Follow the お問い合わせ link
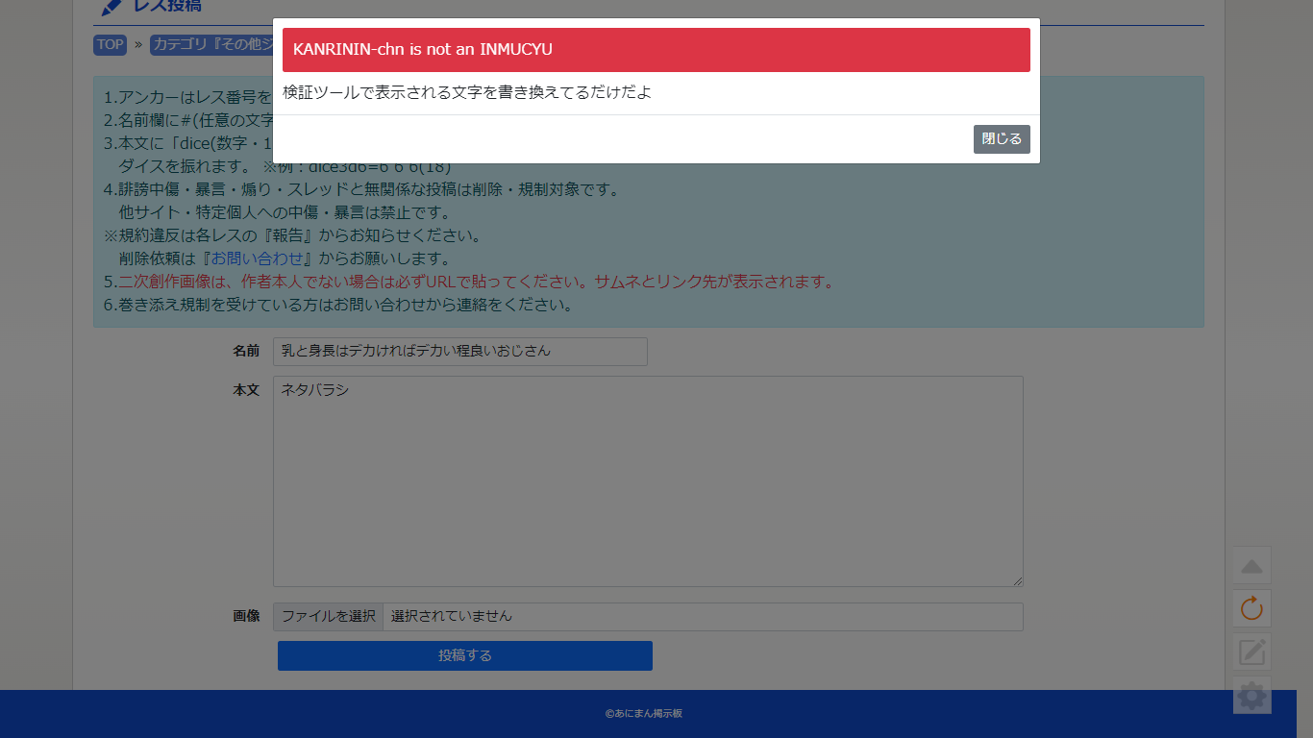 (x=257, y=258)
